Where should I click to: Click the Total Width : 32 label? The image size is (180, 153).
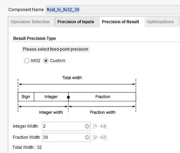[x=27, y=147]
